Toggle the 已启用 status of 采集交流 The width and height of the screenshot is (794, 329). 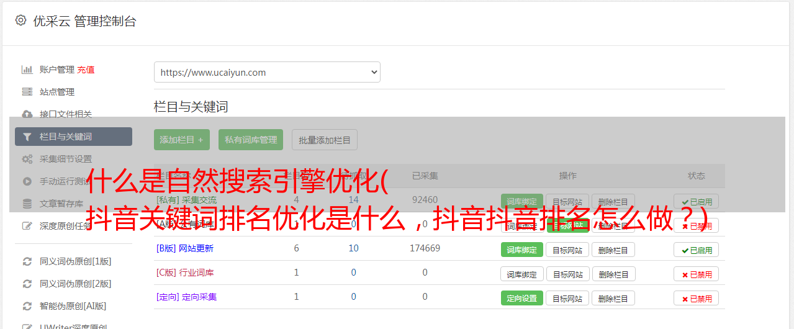coord(697,201)
